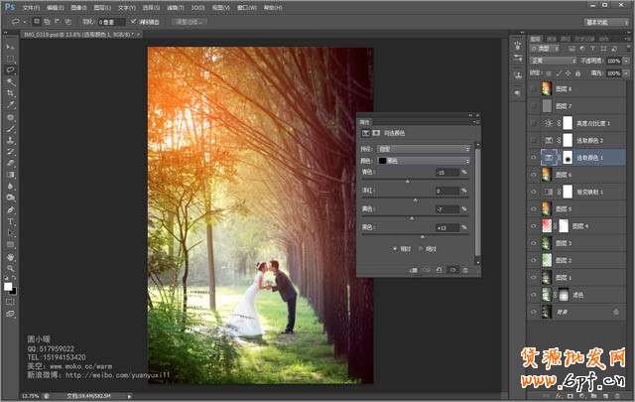The height and width of the screenshot is (402, 635).
Task: Open the layer blend mode dropdown
Action: tap(552, 61)
